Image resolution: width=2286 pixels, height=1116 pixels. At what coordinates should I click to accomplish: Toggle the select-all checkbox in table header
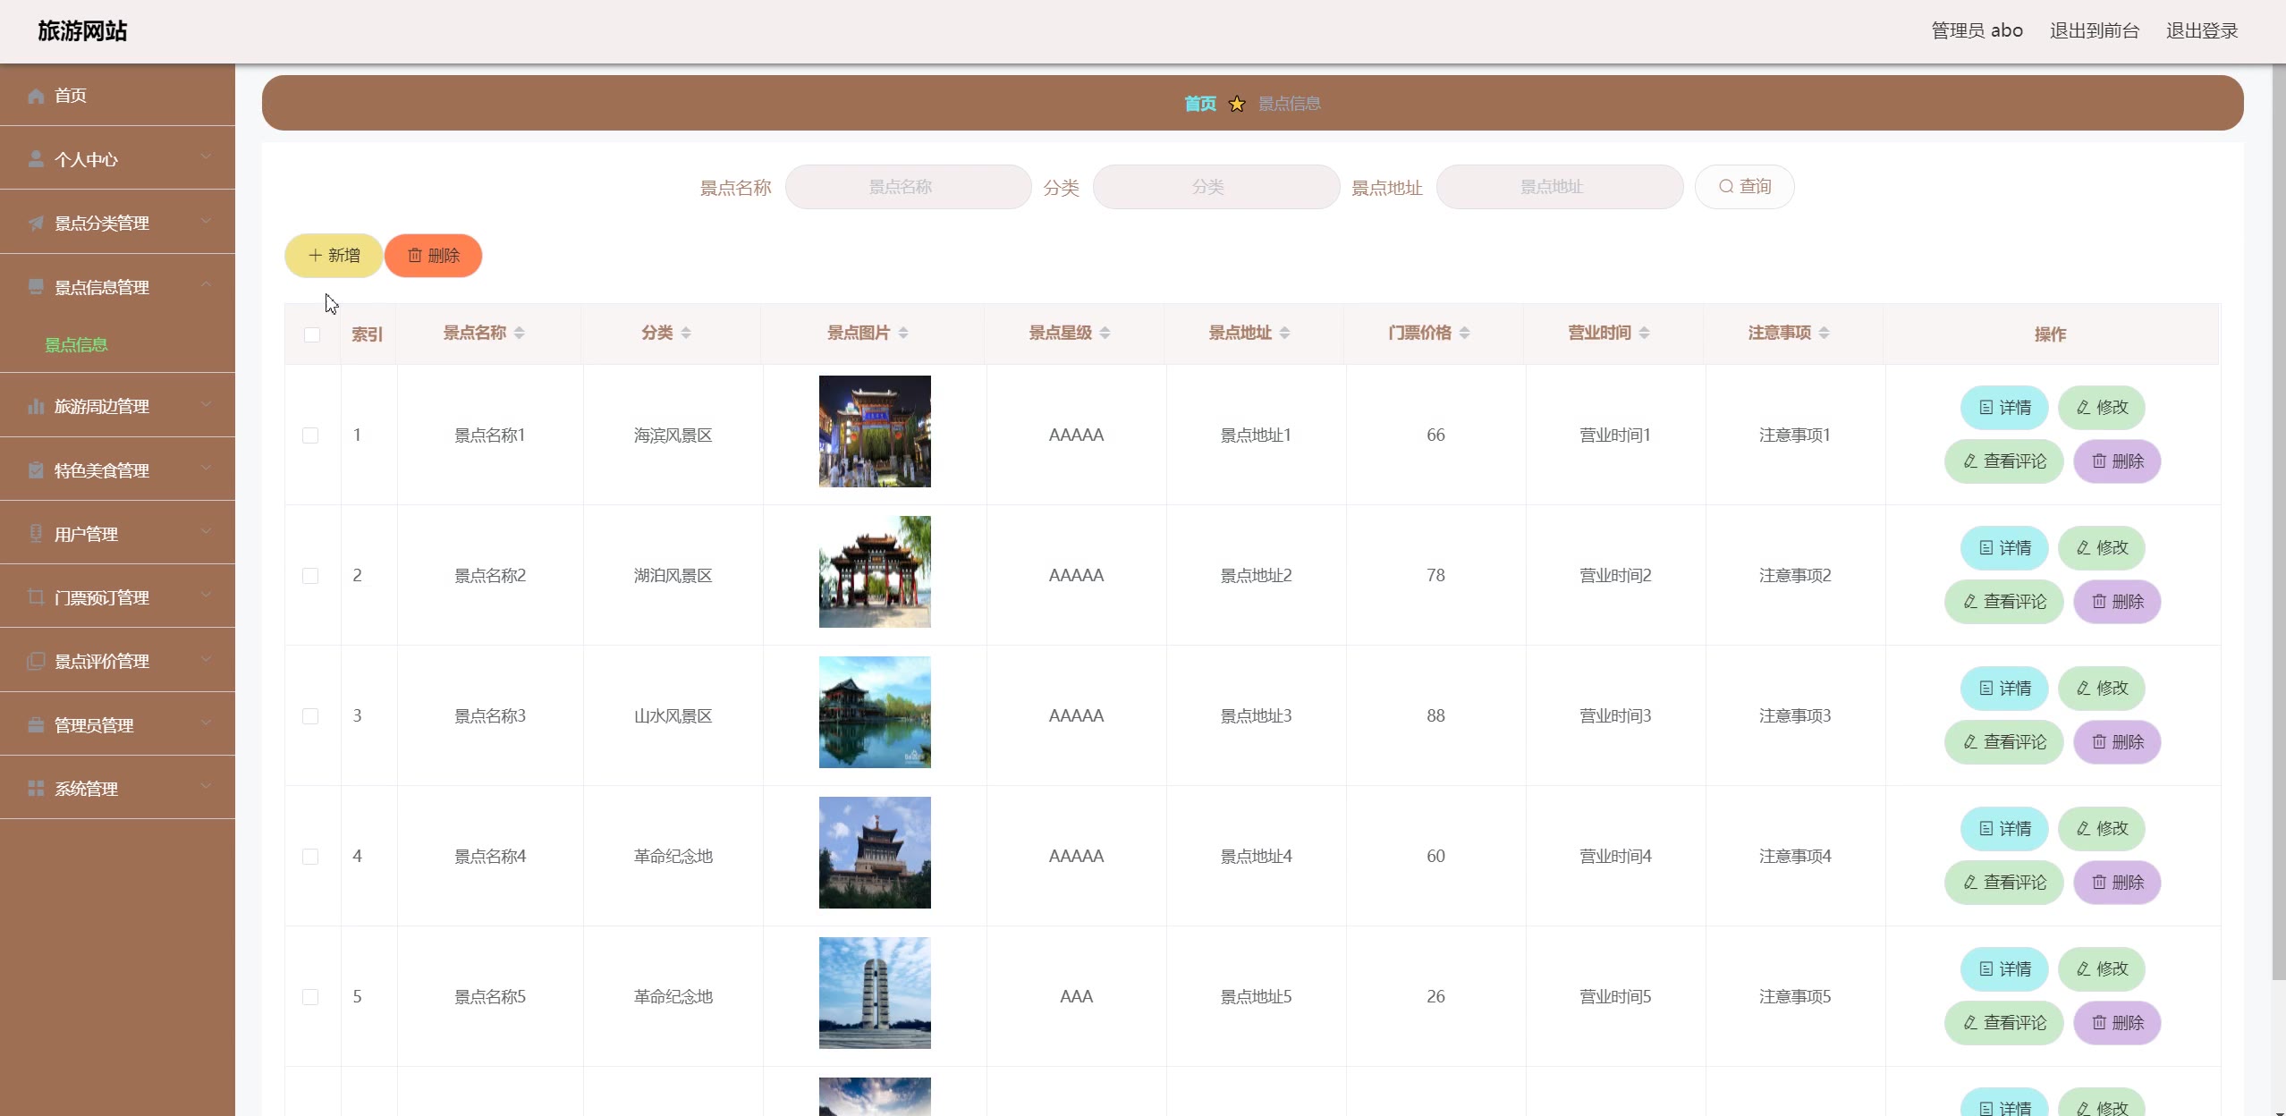click(312, 334)
